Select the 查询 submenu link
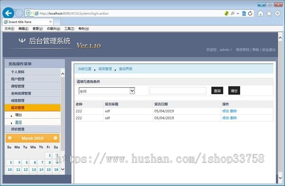The height and width of the screenshot is (186, 285). (19, 122)
